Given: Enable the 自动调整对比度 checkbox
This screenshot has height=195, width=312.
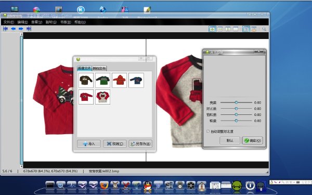Looking at the screenshot, I should click(208, 132).
